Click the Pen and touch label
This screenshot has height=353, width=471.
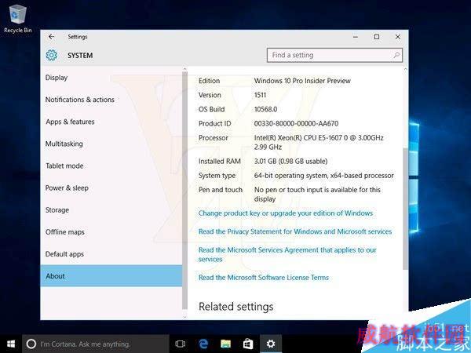221,190
